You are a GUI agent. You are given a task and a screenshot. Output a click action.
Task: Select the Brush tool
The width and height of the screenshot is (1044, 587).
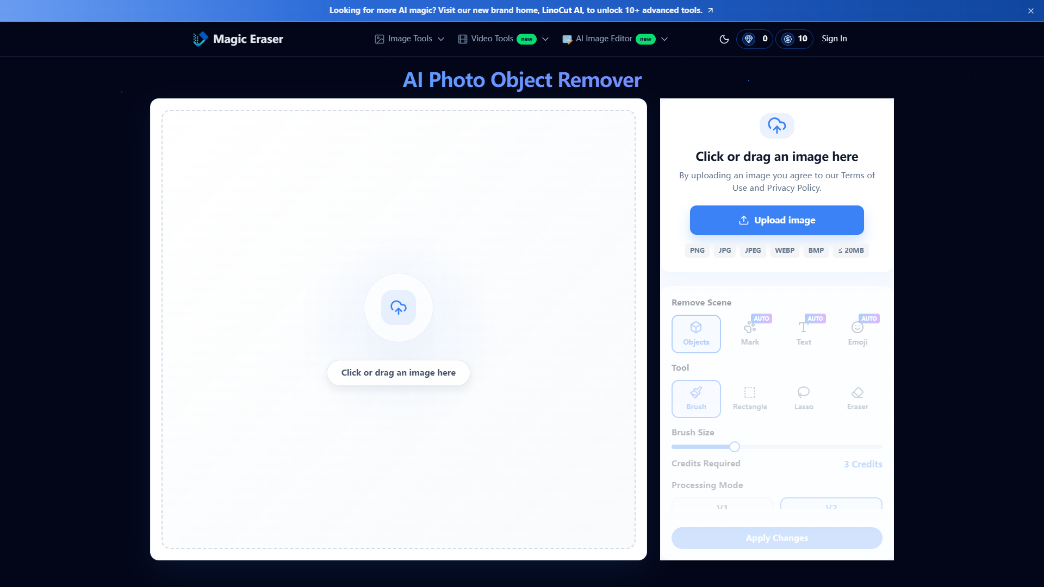[x=696, y=399]
